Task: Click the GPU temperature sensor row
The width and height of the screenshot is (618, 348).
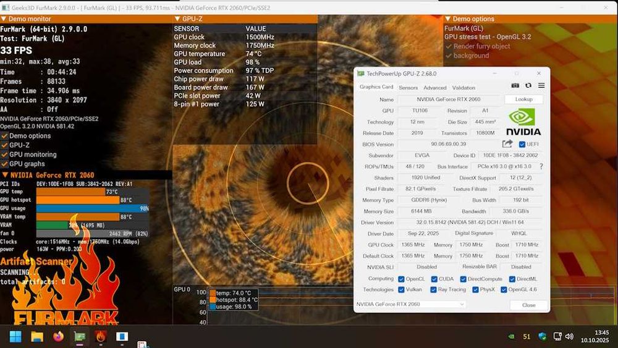Action: [245, 54]
